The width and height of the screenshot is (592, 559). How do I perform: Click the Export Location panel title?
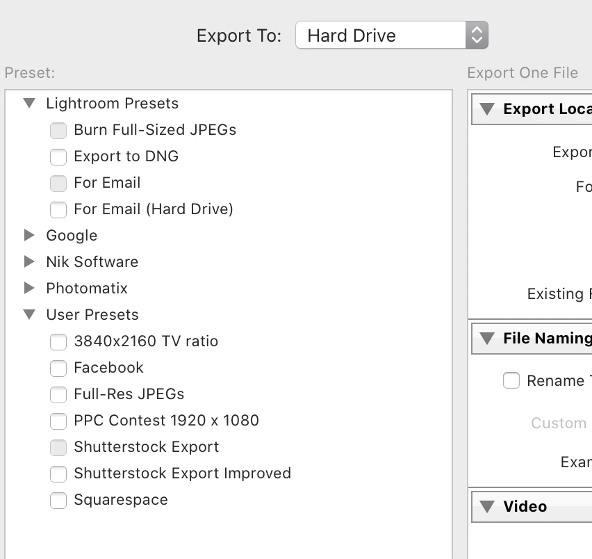548,108
